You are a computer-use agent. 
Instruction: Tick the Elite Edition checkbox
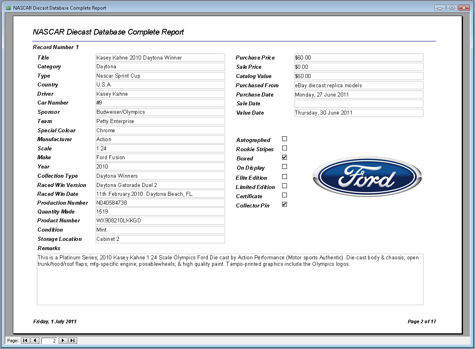pos(285,177)
